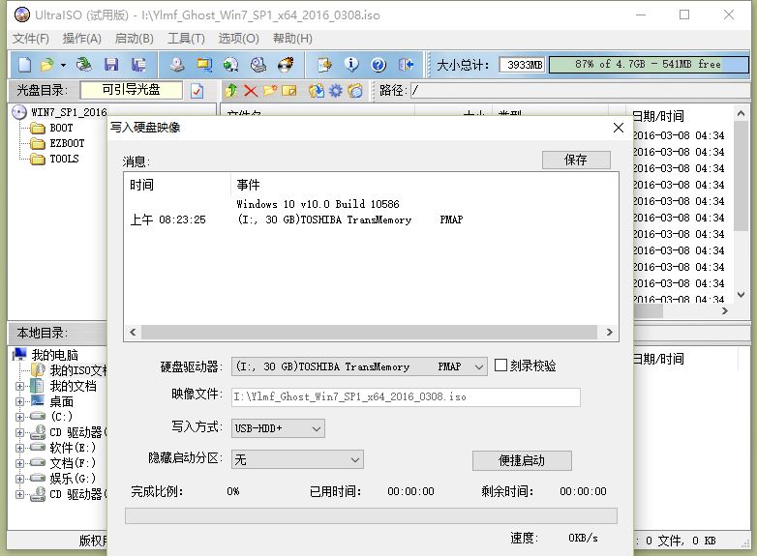
Task: Click the New file toolbar icon
Action: 24,65
